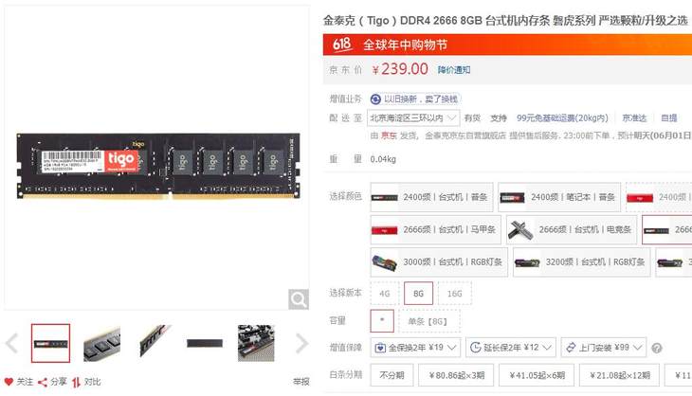This screenshot has height=396, width=692.
Task: Click the magnifier zoom icon on product image
Action: click(x=299, y=300)
